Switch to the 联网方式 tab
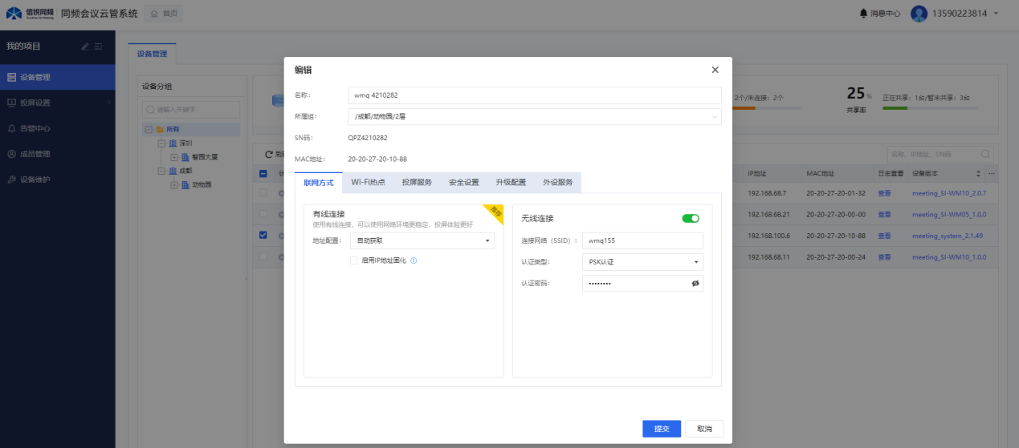Image resolution: width=1019 pixels, height=448 pixels. [318, 183]
